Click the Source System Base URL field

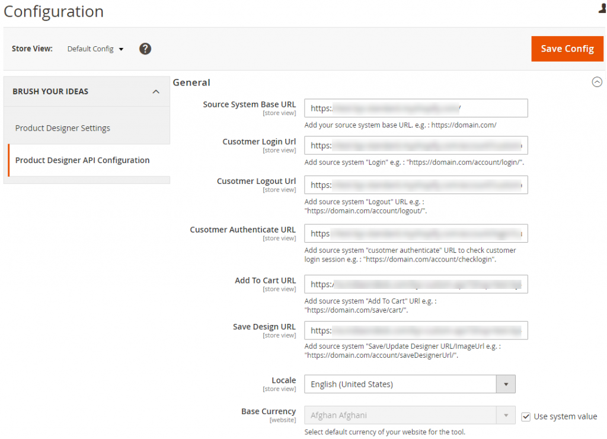tap(415, 108)
